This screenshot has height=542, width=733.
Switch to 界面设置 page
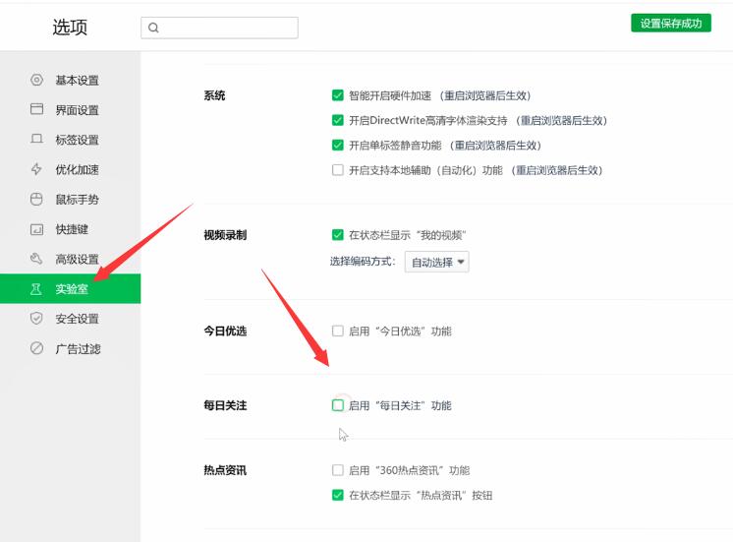[x=70, y=110]
